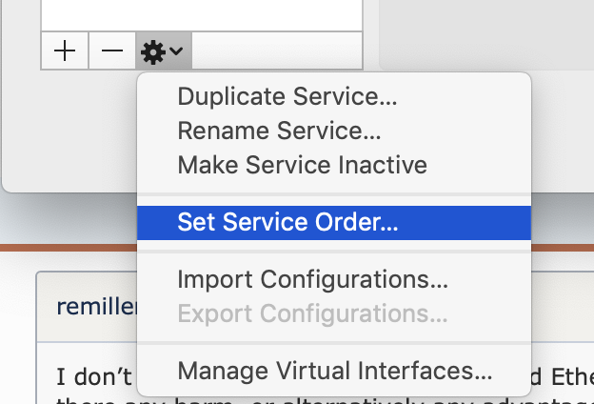Click the chevron beside the gear icon

pos(177,51)
